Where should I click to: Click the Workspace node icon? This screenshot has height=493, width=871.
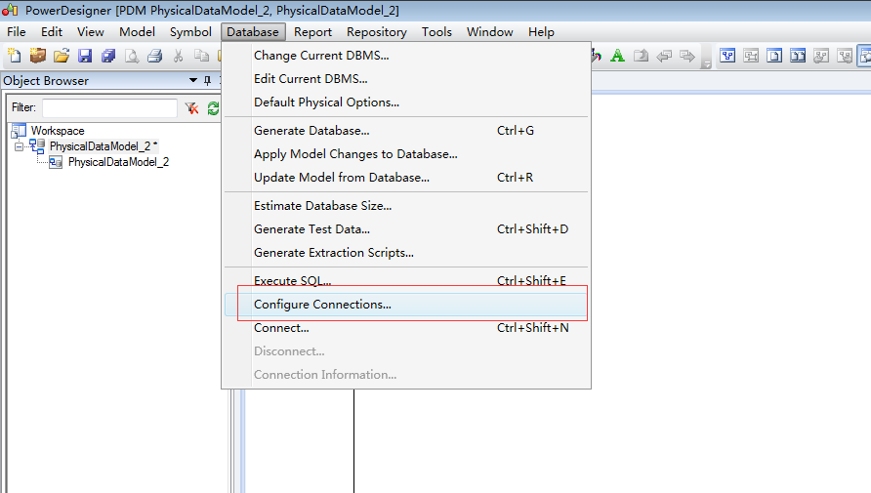point(19,131)
